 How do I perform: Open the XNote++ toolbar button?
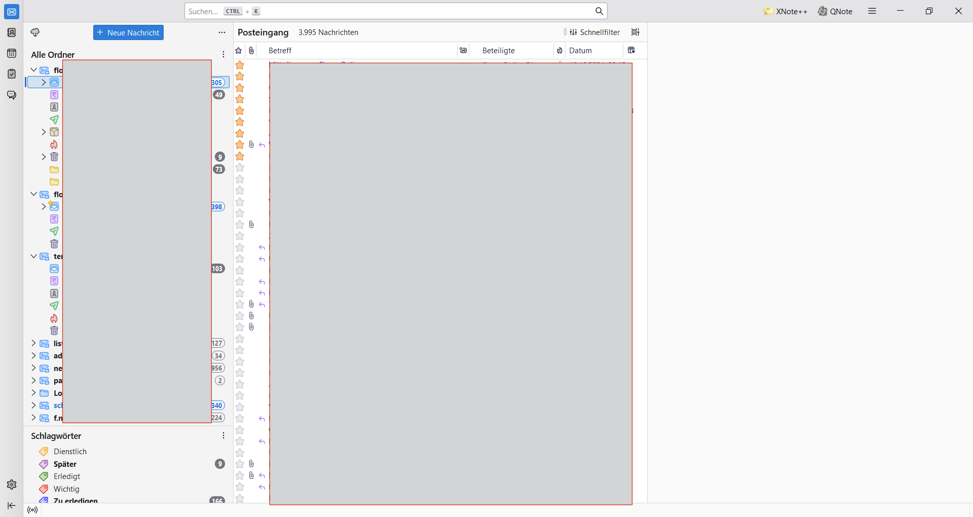tap(785, 11)
